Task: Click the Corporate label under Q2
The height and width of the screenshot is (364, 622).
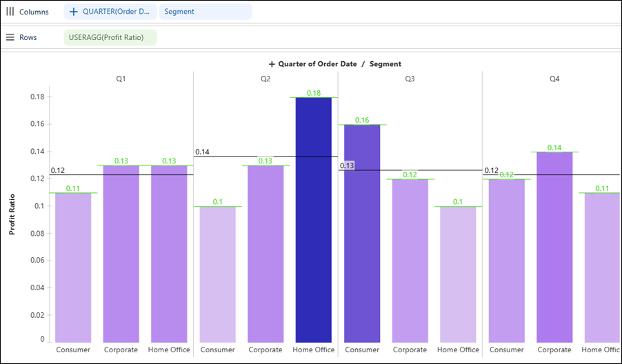Action: (265, 350)
